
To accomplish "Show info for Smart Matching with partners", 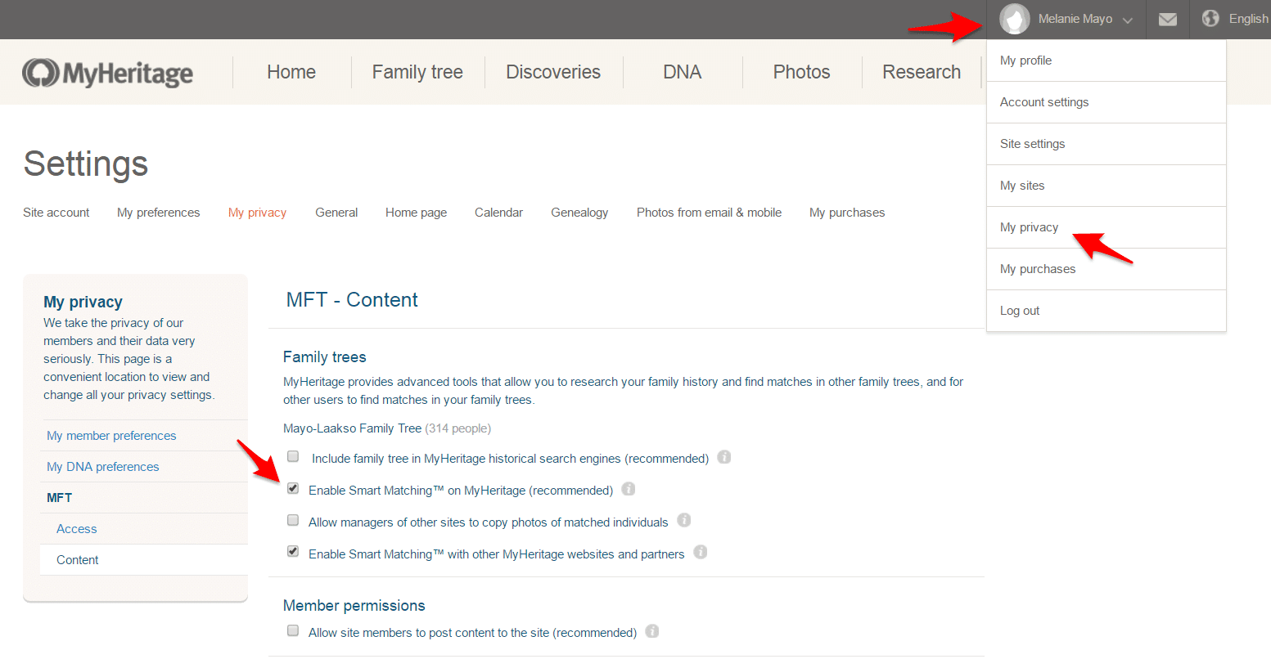I will tap(701, 552).
